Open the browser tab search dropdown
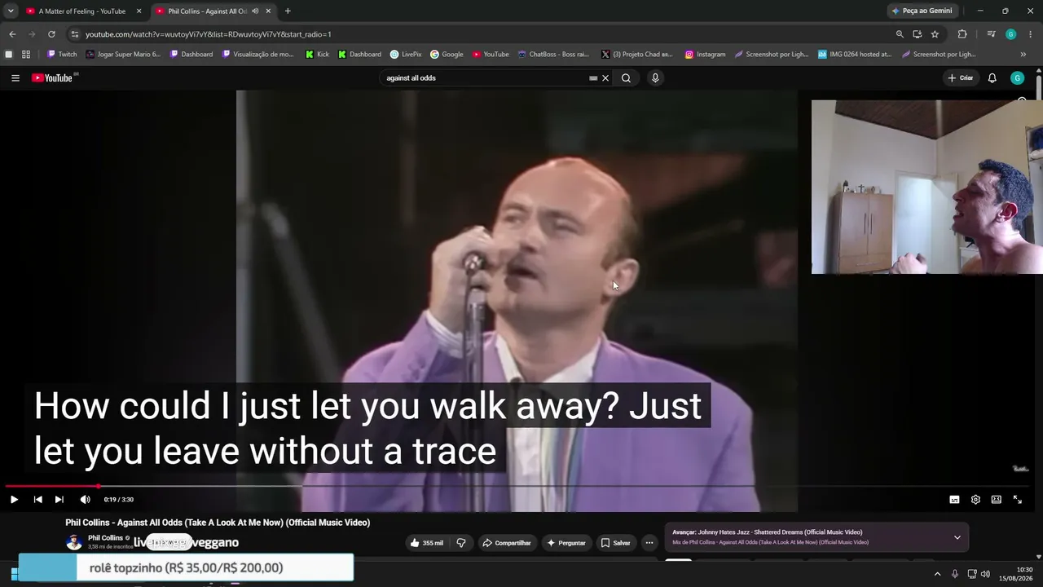The width and height of the screenshot is (1043, 587). (11, 11)
